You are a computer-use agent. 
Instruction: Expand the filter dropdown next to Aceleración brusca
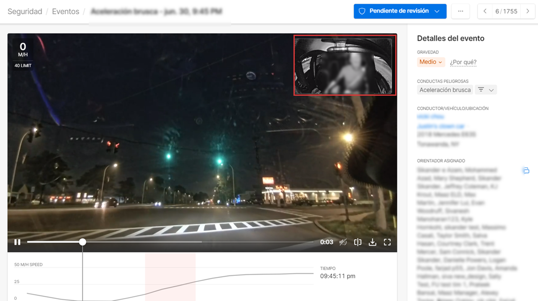[x=486, y=90]
